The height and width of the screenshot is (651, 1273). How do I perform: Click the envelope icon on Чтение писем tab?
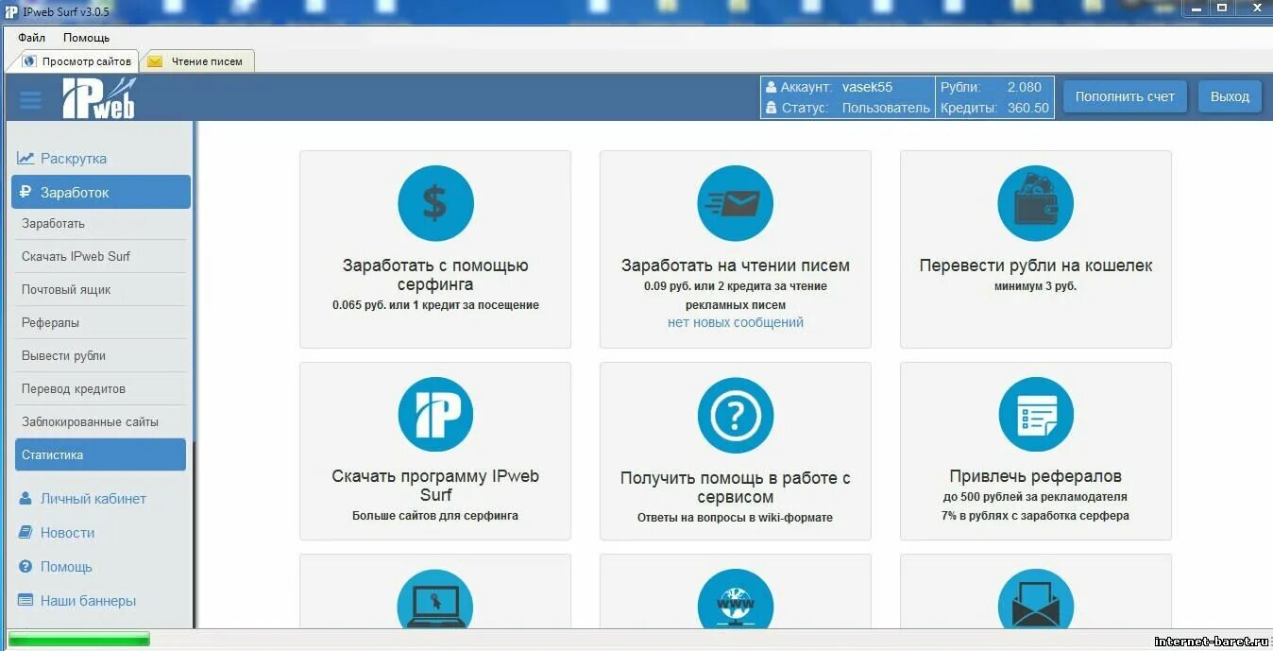[155, 61]
